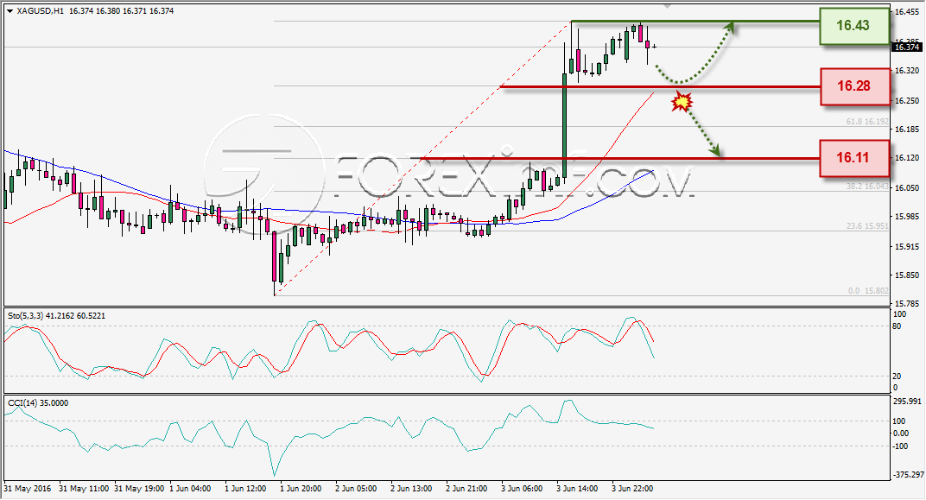Click price scale value 16.455
926x500 pixels.
click(x=906, y=12)
